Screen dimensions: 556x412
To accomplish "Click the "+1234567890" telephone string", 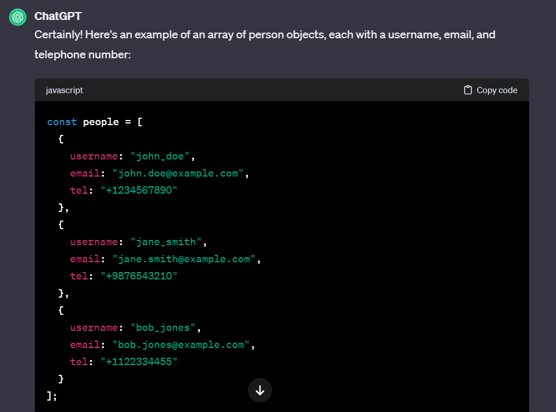I will (139, 190).
